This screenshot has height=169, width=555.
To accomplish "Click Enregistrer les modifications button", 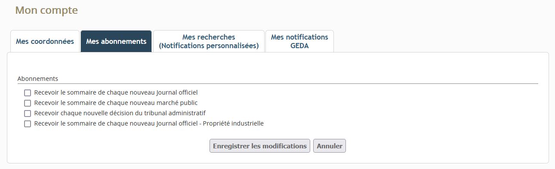I will (260, 146).
